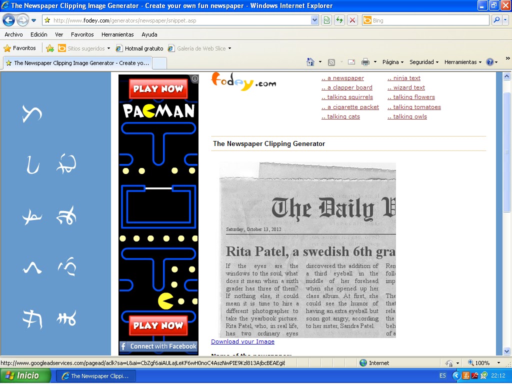This screenshot has width=512, height=384.
Task: Click the browser Back arrow button
Action: point(8,20)
